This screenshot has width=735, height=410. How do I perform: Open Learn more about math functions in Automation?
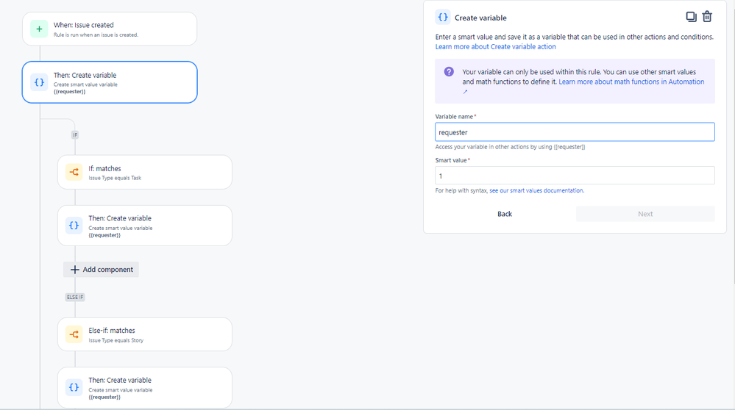click(631, 82)
